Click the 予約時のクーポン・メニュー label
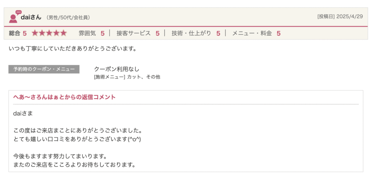The width and height of the screenshot is (372, 179). coord(44,69)
